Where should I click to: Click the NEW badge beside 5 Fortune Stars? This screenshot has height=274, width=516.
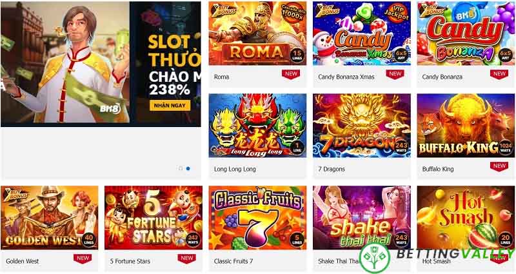(187, 259)
